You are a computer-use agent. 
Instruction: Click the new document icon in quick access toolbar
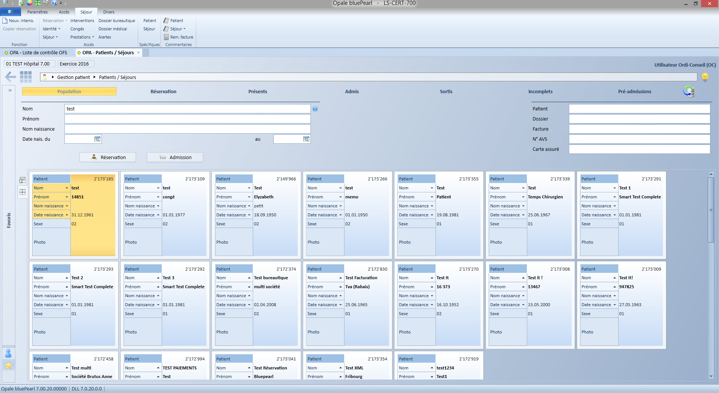21,3
